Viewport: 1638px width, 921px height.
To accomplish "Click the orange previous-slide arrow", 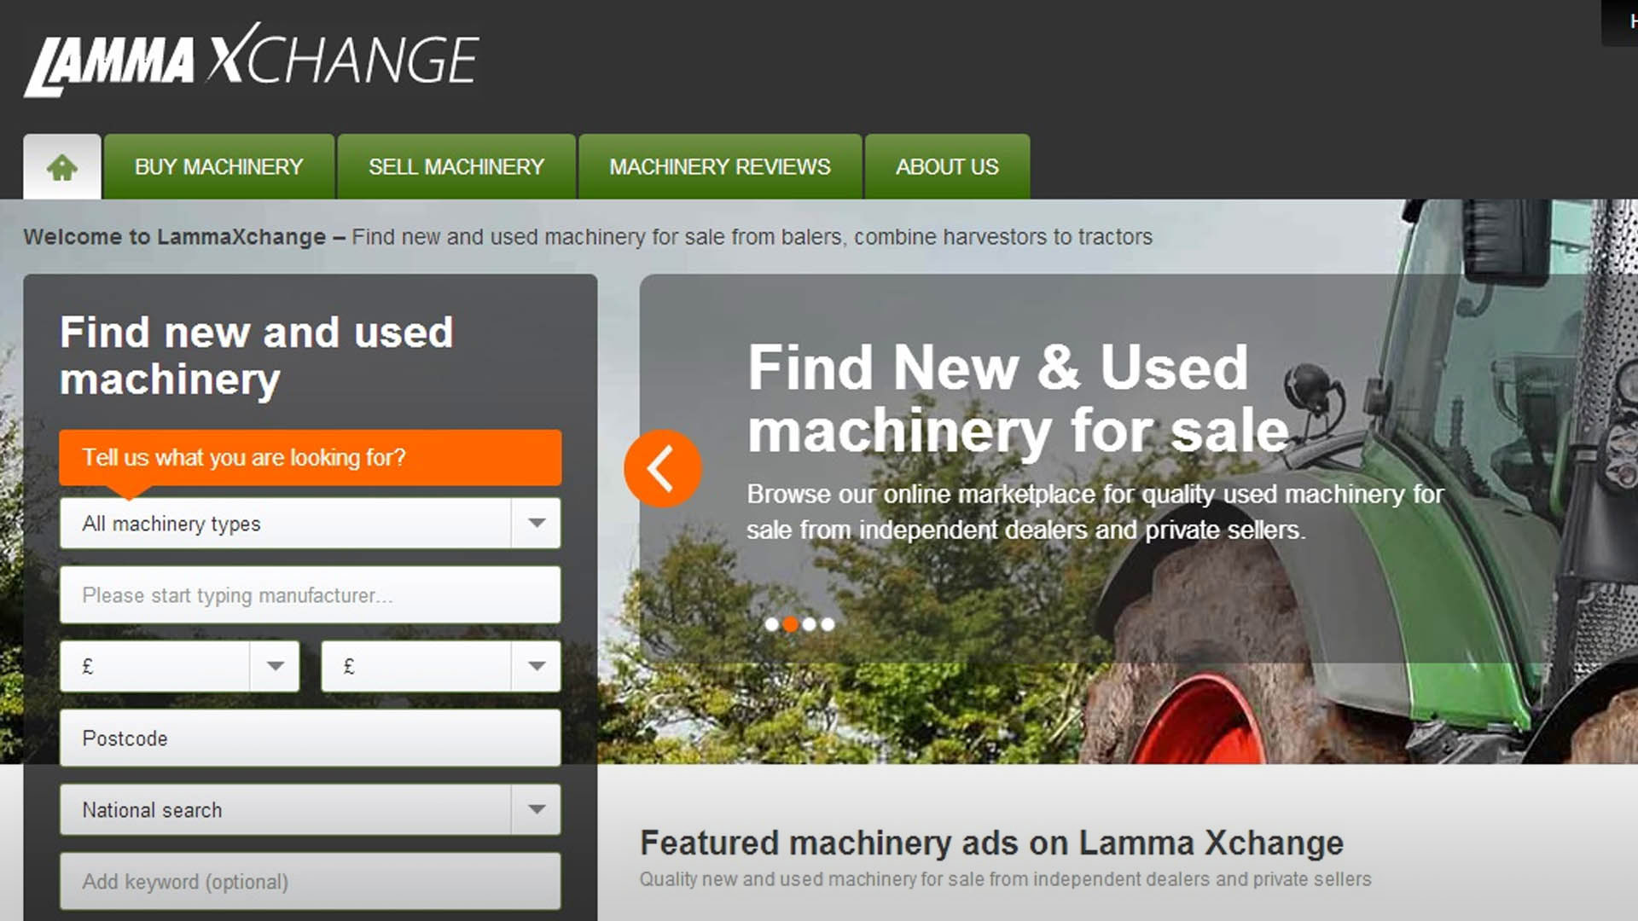I will pyautogui.click(x=663, y=468).
